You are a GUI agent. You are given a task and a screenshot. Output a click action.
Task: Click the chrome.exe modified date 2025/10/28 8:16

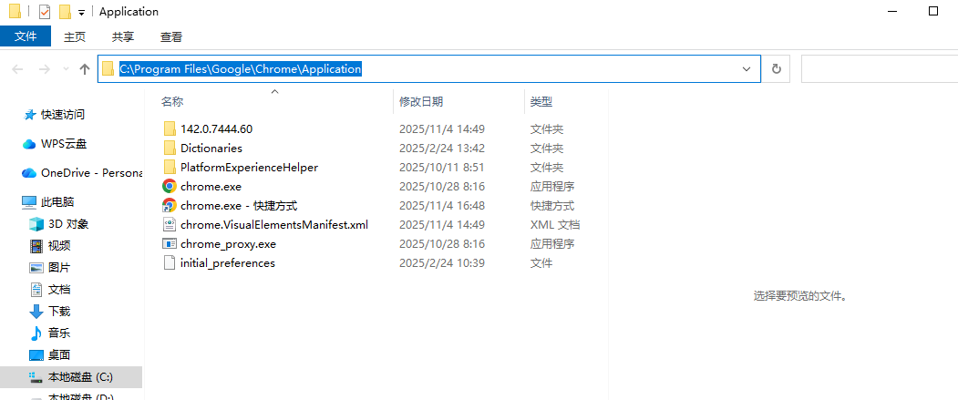click(x=442, y=186)
